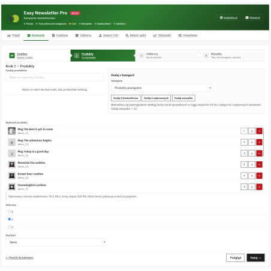The image size is (271, 271).
Task: Click the 'Wysyłka' step label
Action: [x=216, y=54]
